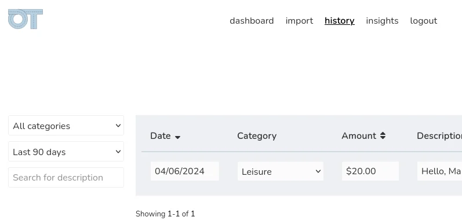Click the 04/06/2024 date field

185,171
